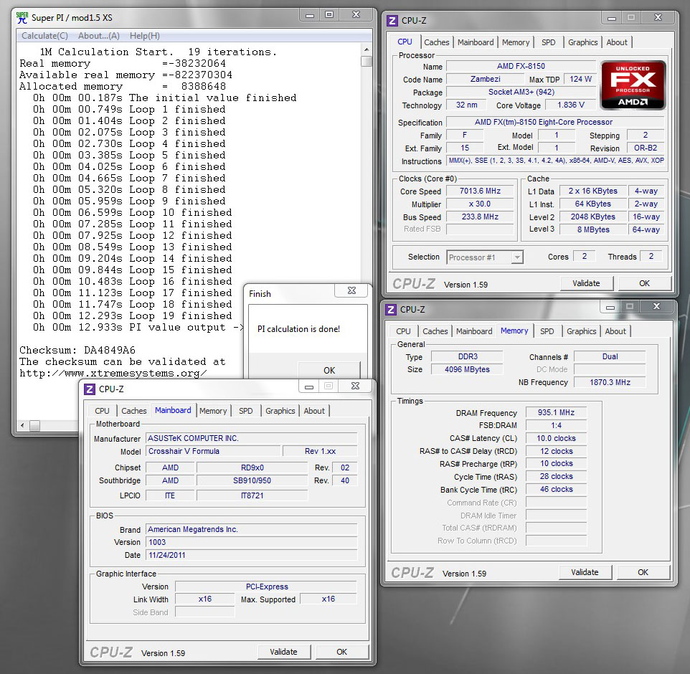690x674 pixels.
Task: Click the Super PI scroll-up arrow
Action: pyautogui.click(x=366, y=49)
